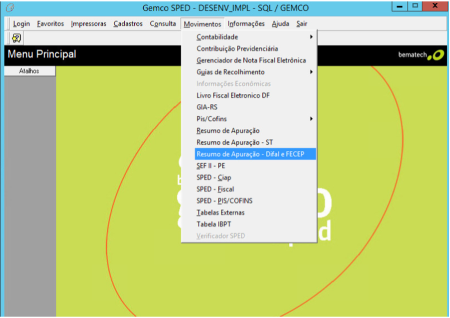Open the Cadastros menu
Screen dimensions: 450x318
click(x=128, y=24)
